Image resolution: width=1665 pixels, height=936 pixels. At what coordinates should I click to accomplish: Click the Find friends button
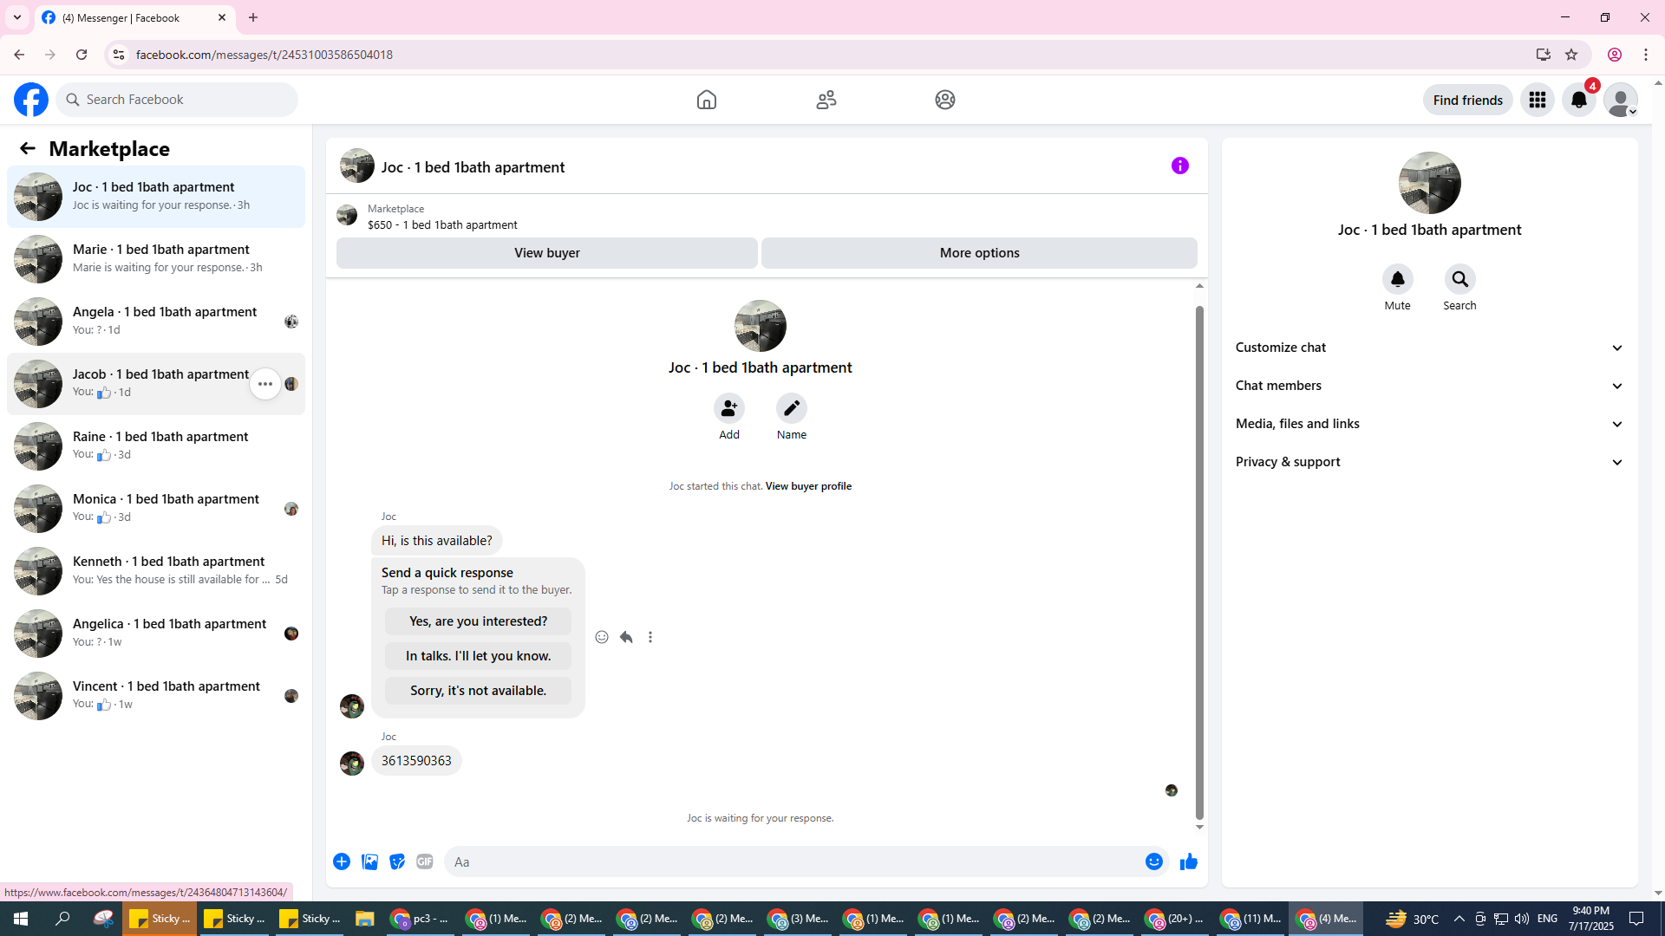(x=1468, y=100)
